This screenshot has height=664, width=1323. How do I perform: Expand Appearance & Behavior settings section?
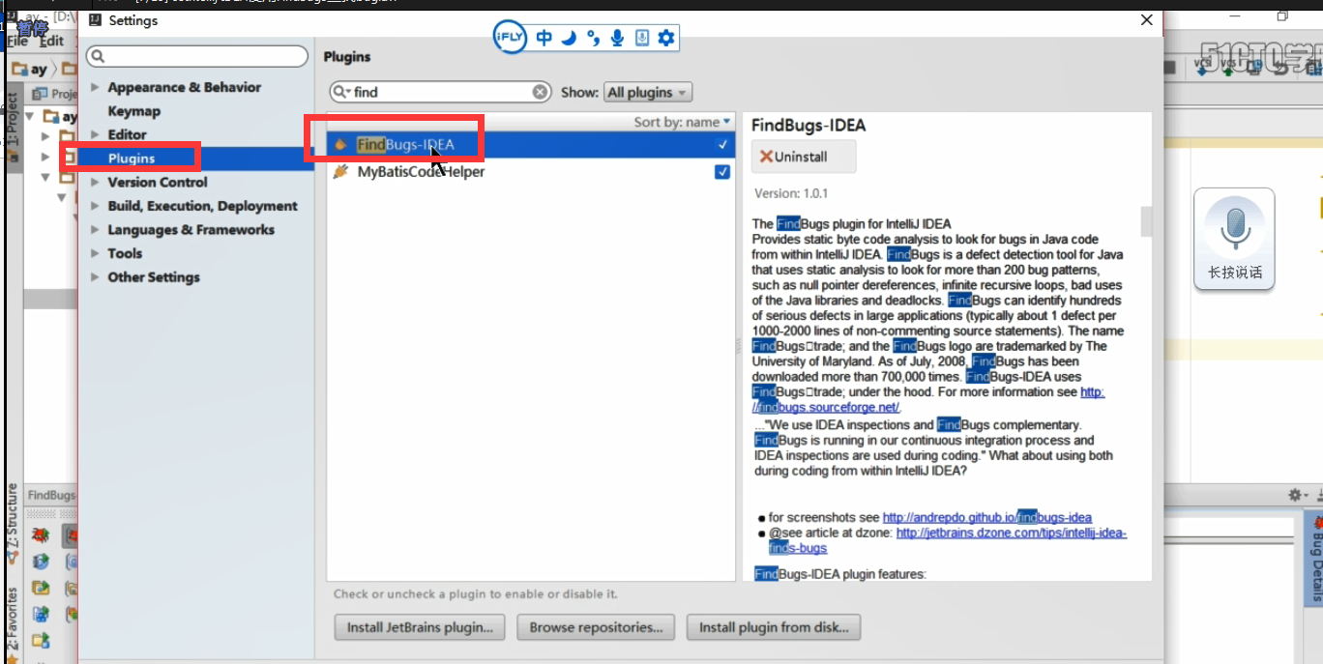click(95, 87)
